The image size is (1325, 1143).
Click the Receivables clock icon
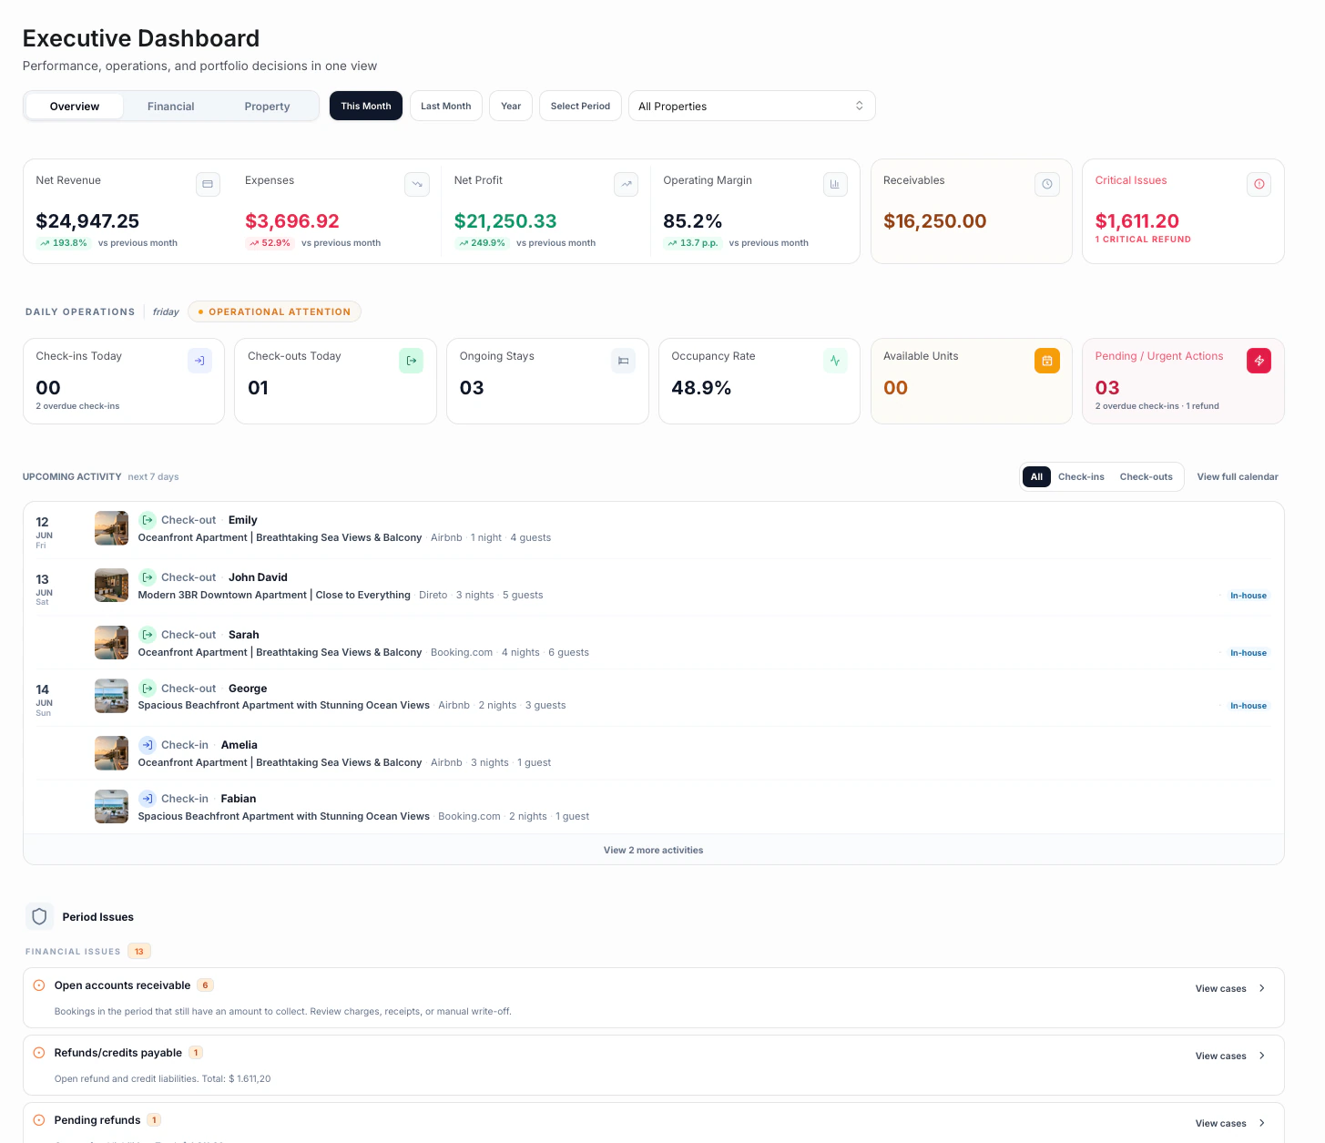1047,184
